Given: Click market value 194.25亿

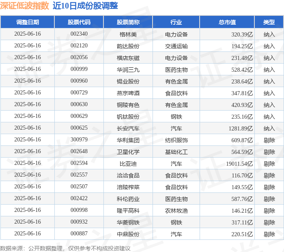Looking at the screenshot, I should click(x=242, y=46).
